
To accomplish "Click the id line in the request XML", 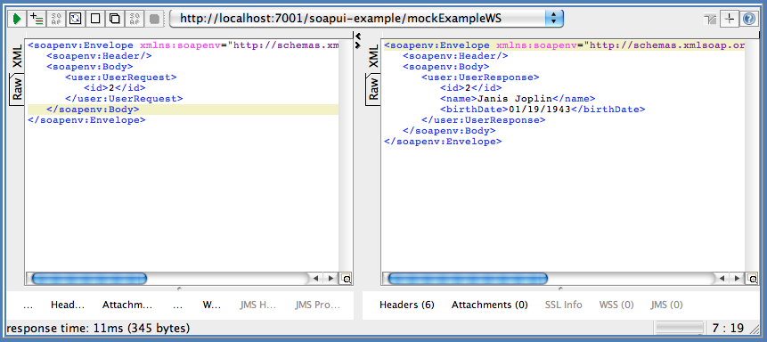I will [114, 88].
